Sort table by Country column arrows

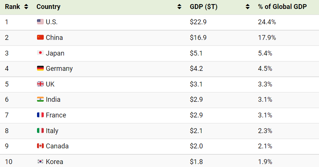click(179, 7)
